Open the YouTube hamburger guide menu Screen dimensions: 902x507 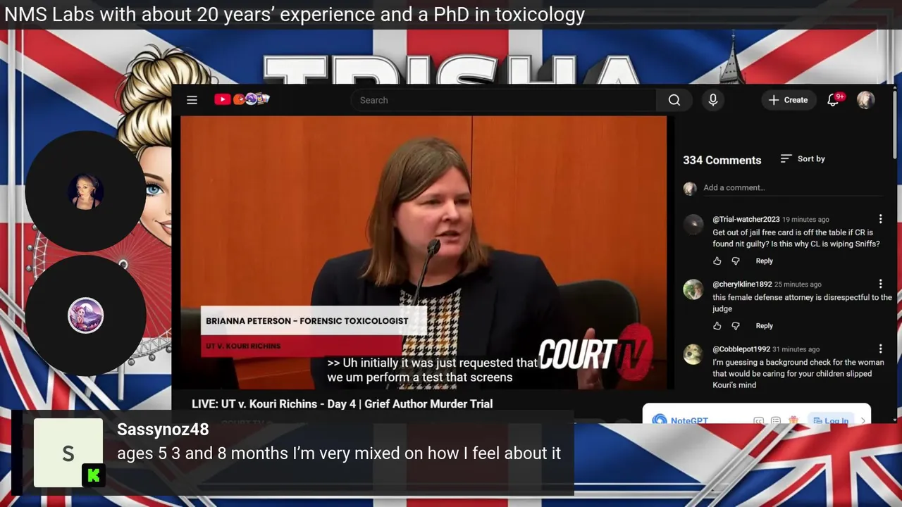click(192, 100)
